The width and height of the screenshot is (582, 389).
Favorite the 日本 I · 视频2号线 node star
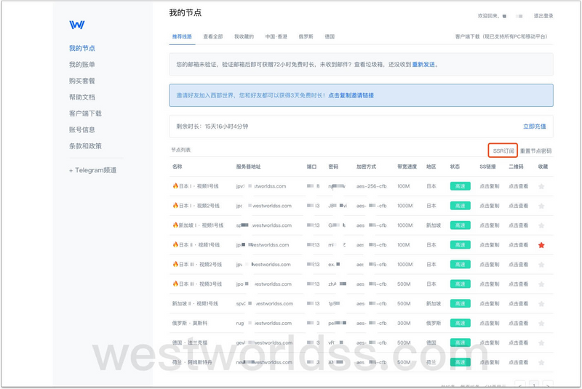pyautogui.click(x=541, y=206)
